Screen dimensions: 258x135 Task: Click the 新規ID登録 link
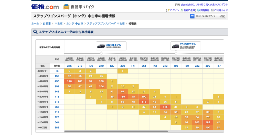(189, 10)
